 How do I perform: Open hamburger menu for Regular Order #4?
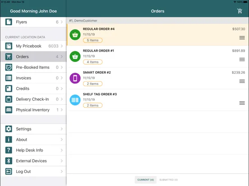(242, 38)
